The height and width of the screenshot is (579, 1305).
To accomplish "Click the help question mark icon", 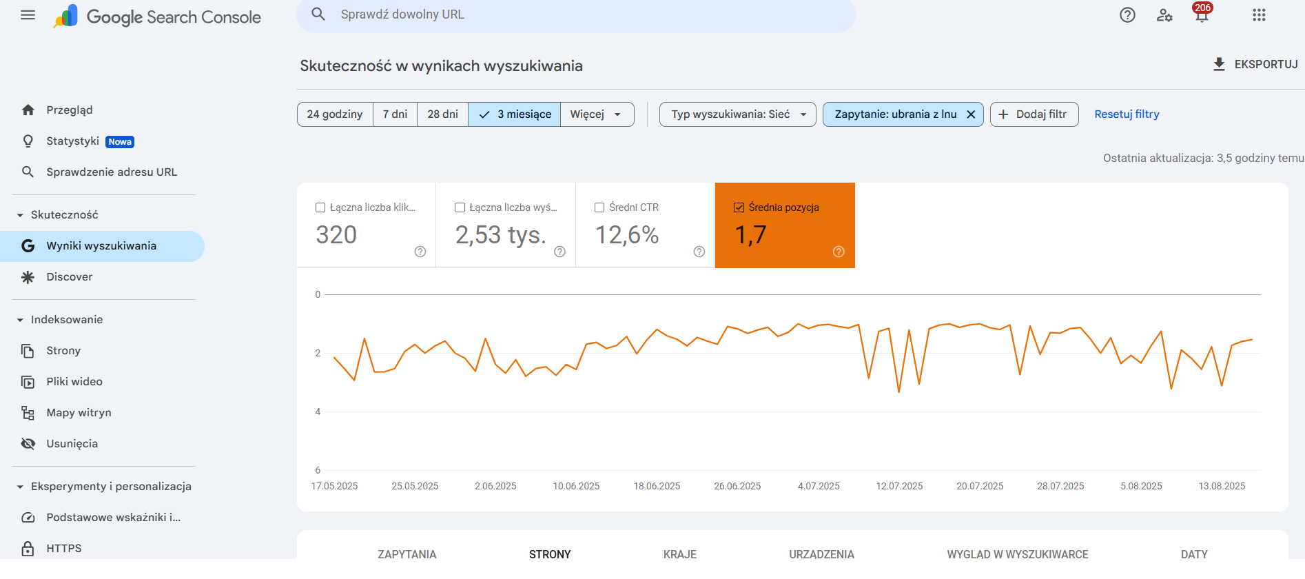I will click(x=1127, y=15).
